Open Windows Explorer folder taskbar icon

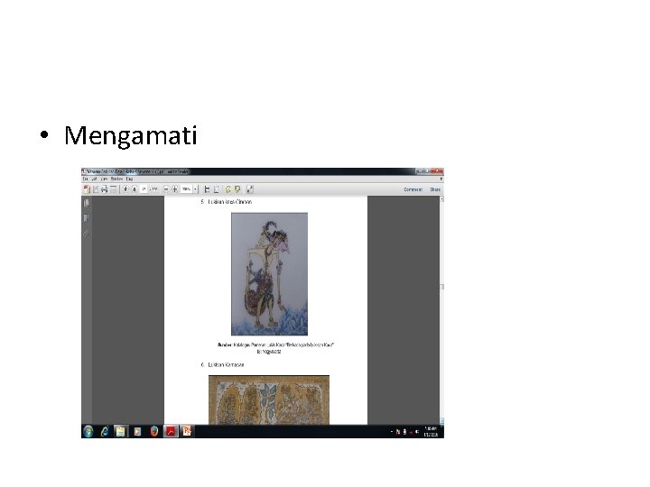[120, 431]
